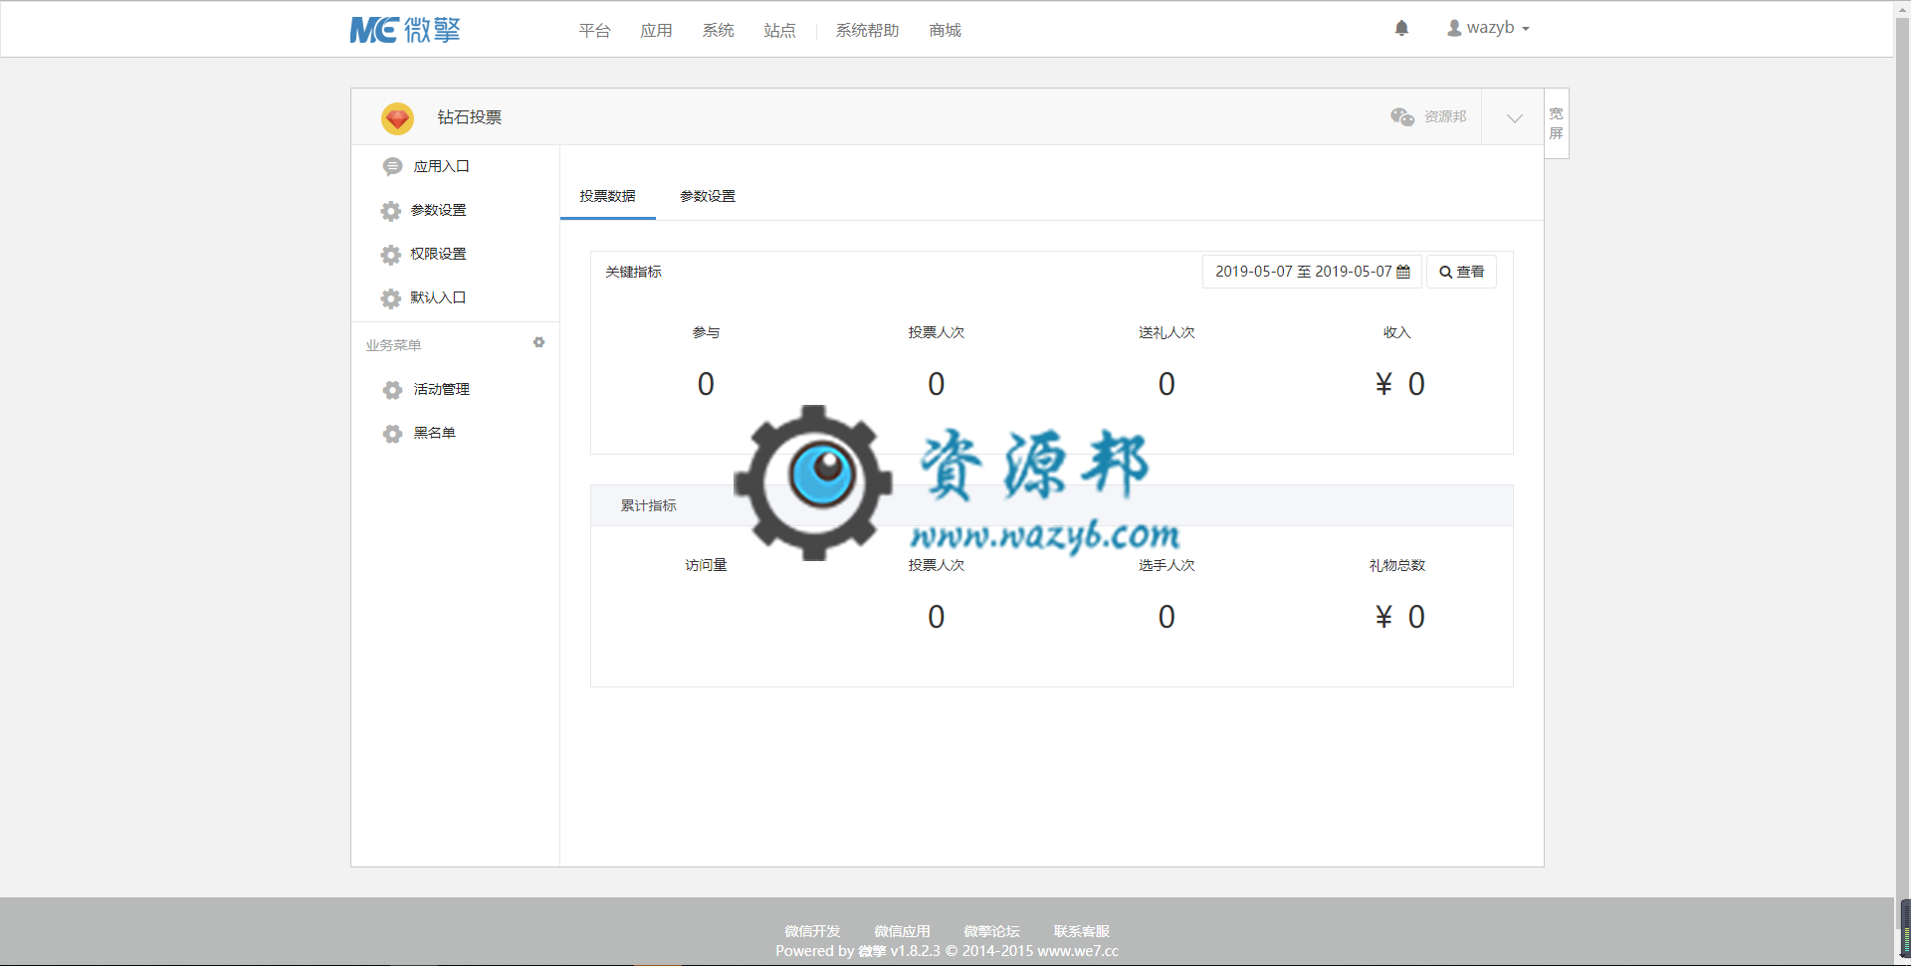Image resolution: width=1911 pixels, height=966 pixels.
Task: Click the 收入 label
Action: (1397, 332)
